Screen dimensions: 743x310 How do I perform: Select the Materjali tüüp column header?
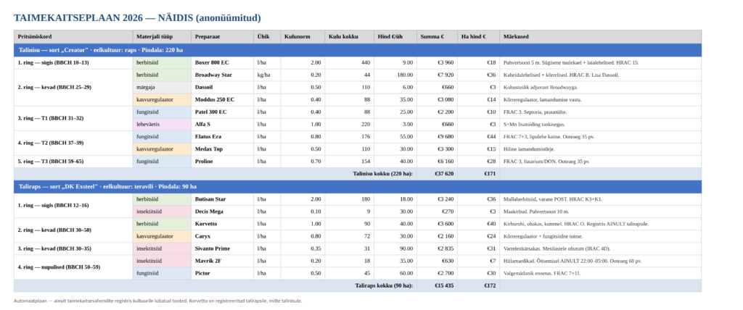(x=162, y=36)
